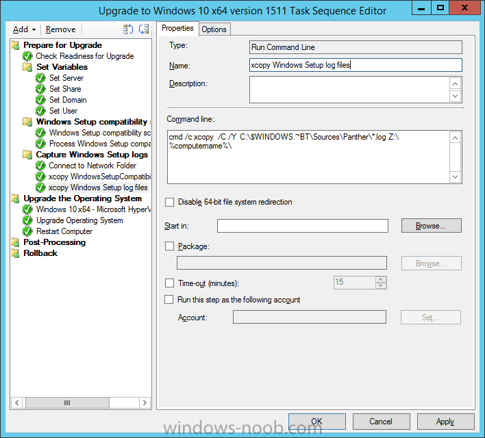The image size is (485, 438).
Task: Tick the Package checkbox
Action: (169, 246)
